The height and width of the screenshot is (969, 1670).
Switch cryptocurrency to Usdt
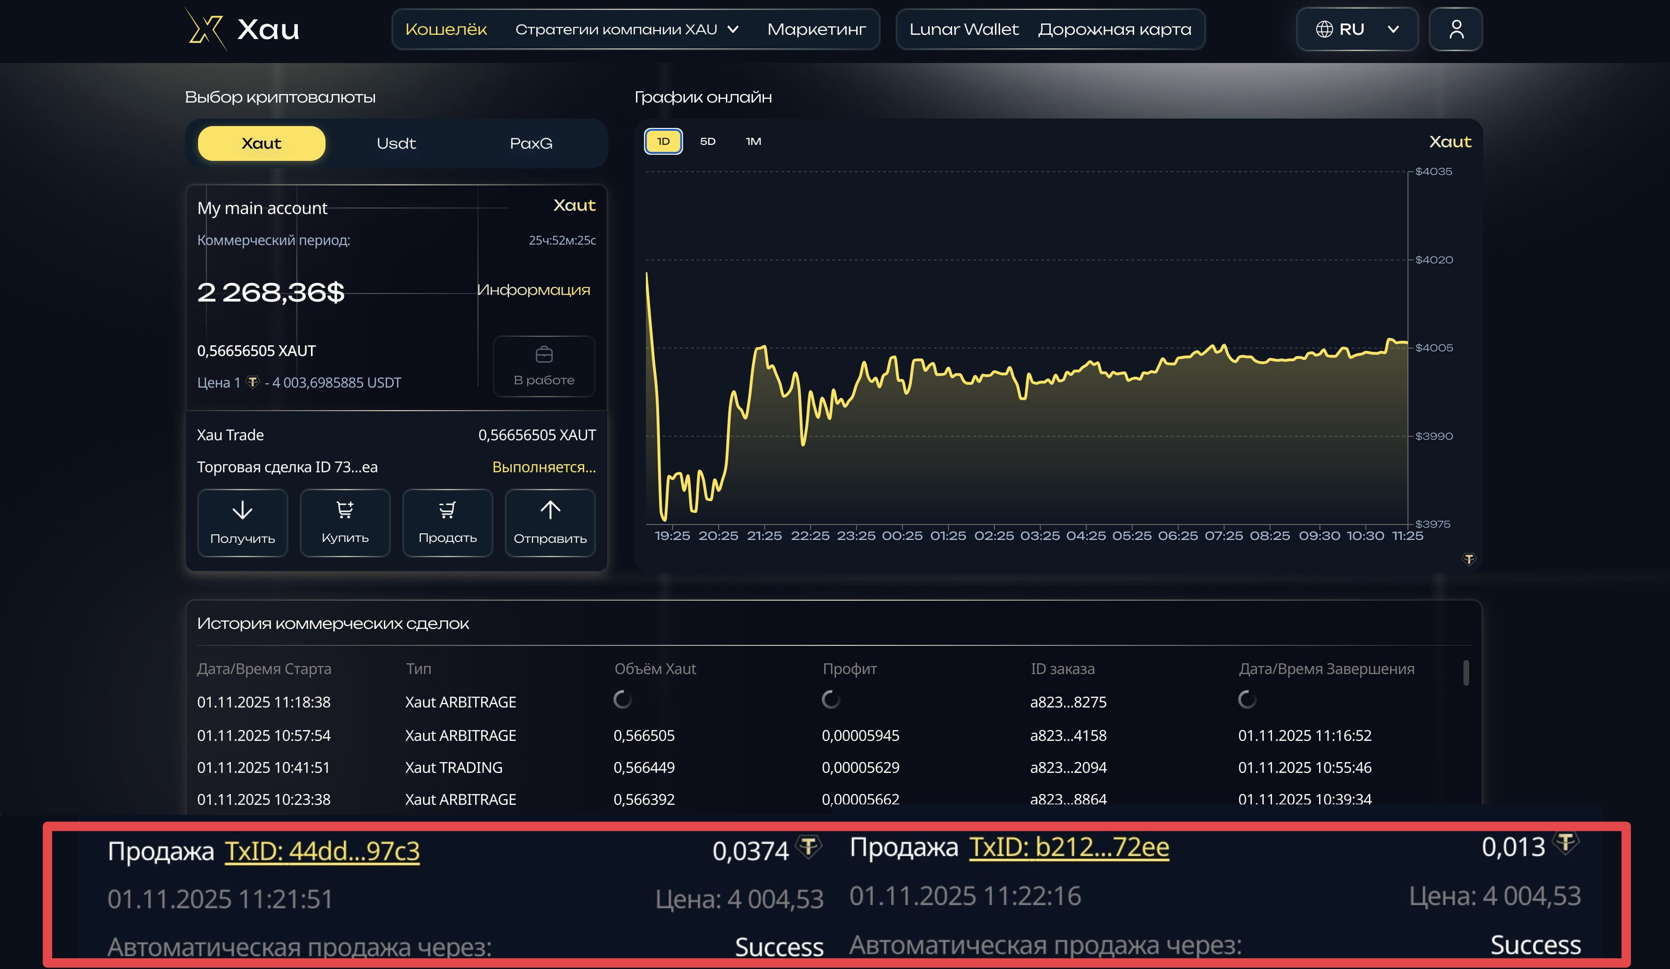coord(396,143)
